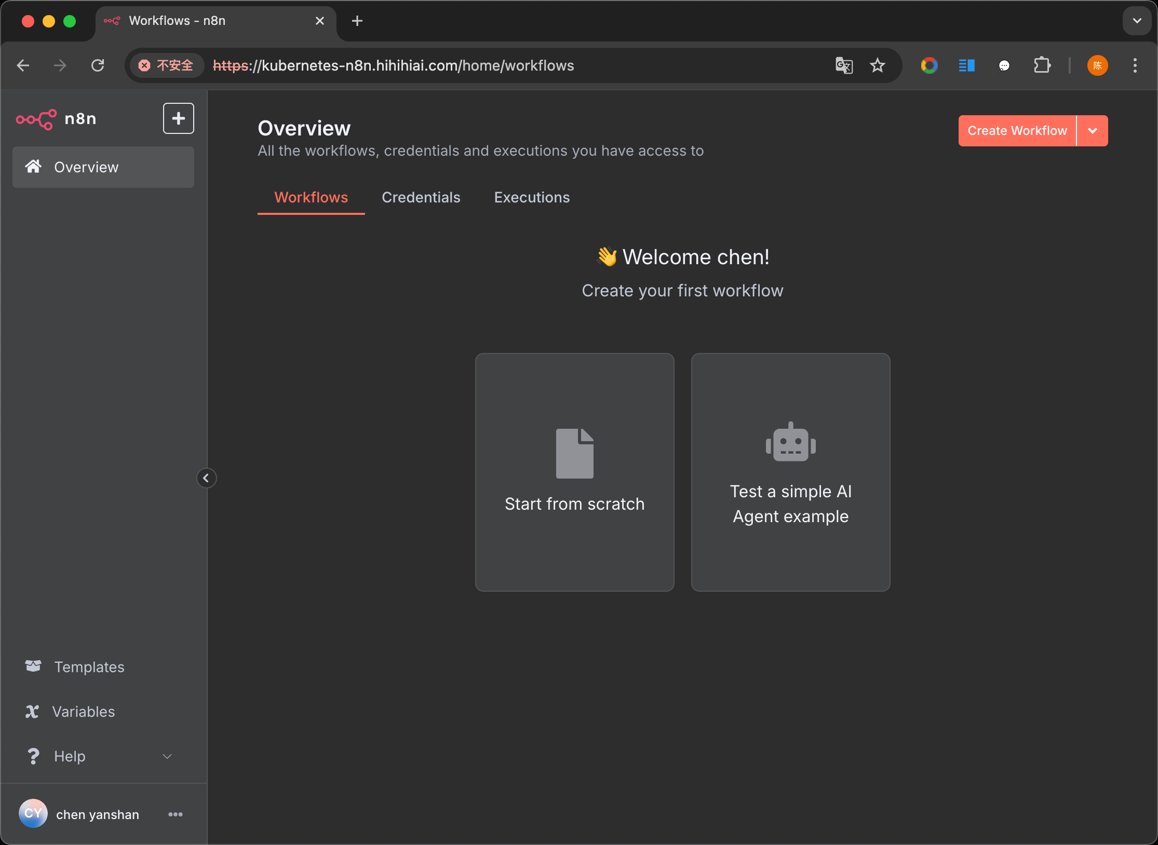Click the blue reader extension icon
1158x845 pixels.
click(x=966, y=65)
